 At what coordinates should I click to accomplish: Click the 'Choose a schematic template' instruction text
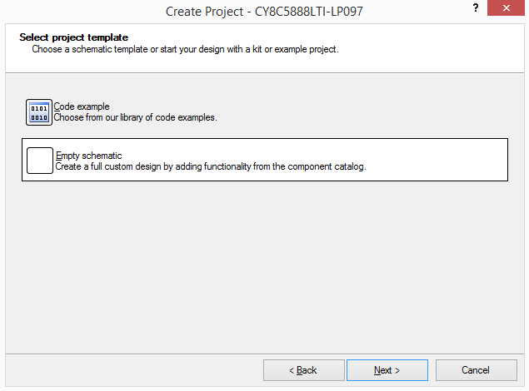pos(185,49)
